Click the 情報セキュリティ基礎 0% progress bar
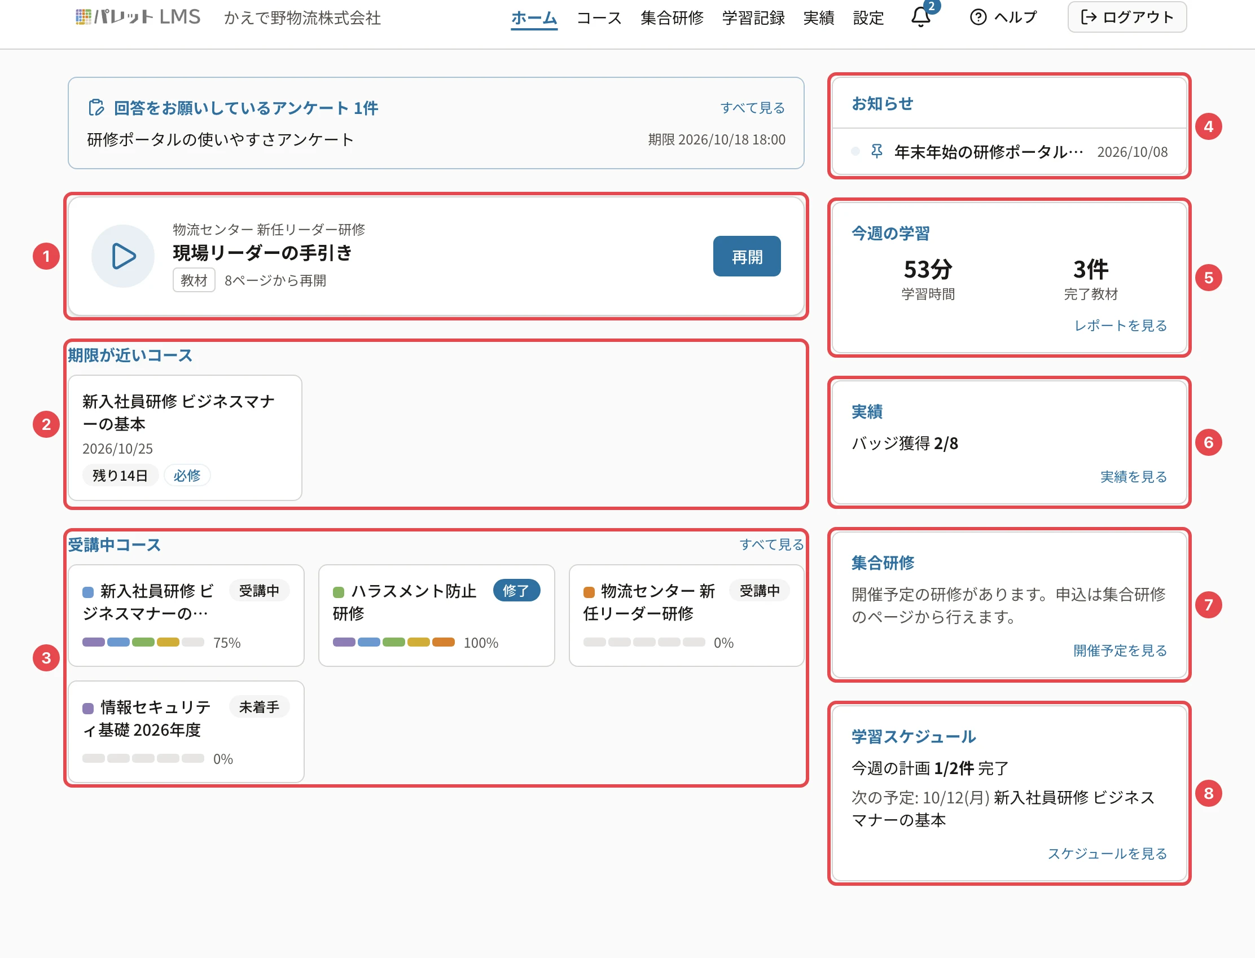 pyautogui.click(x=143, y=758)
